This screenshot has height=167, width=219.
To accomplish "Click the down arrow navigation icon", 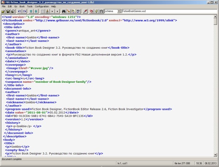I will (x=36, y=11).
